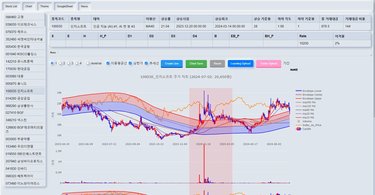Click the Create Line button

pyautogui.click(x=172, y=64)
